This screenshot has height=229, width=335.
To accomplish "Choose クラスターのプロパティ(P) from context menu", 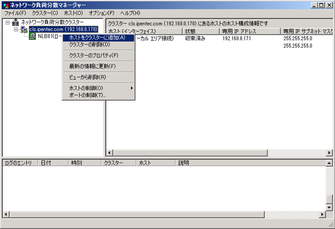I will (98, 56).
